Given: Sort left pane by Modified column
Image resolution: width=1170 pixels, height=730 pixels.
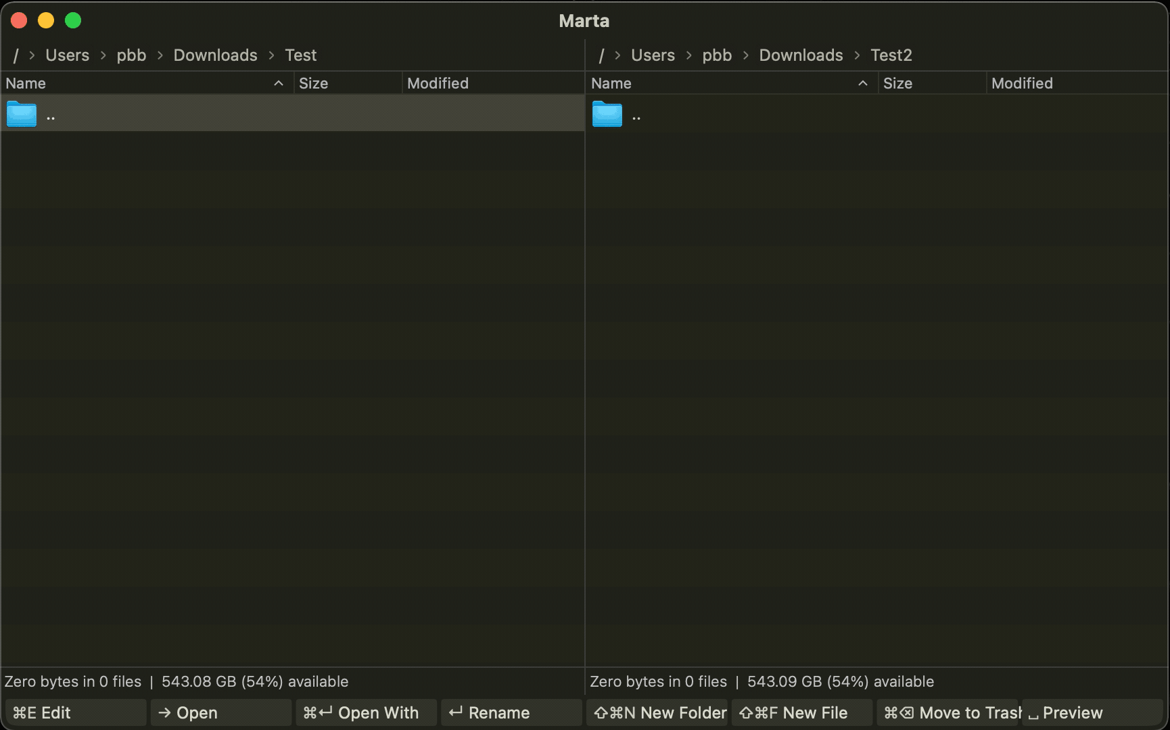Looking at the screenshot, I should click(x=493, y=83).
